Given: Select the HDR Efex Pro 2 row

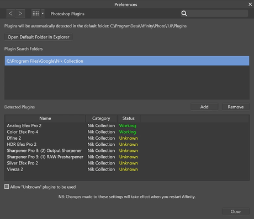Looking at the screenshot, I should 127,144.
